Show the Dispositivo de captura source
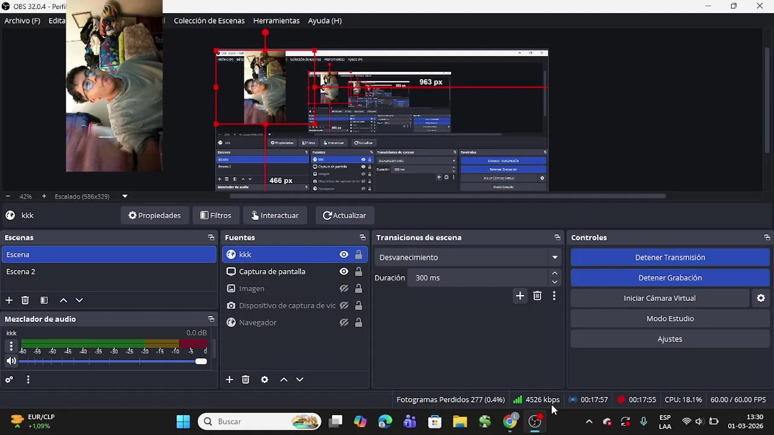The image size is (774, 435). (343, 306)
